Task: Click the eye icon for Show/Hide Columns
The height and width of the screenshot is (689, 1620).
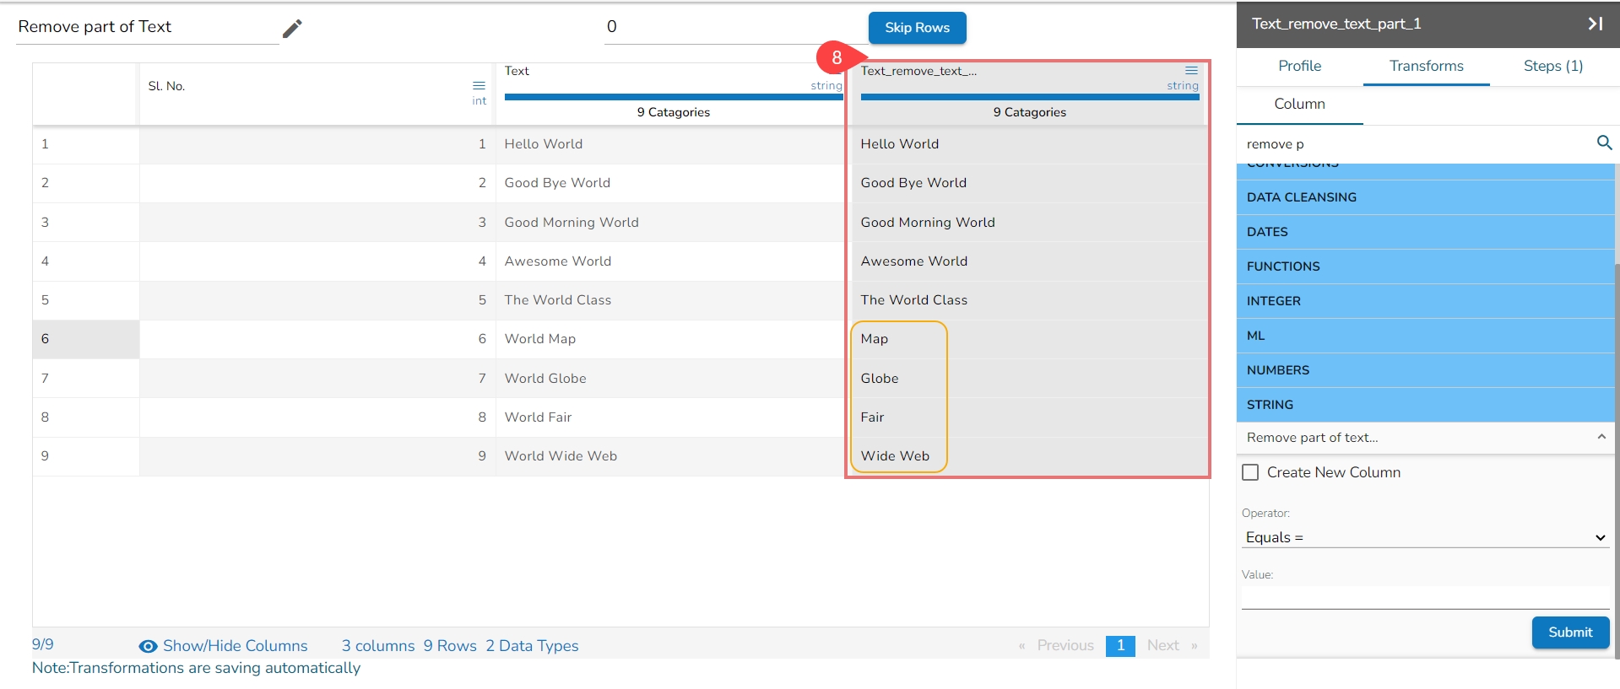Action: tap(148, 646)
